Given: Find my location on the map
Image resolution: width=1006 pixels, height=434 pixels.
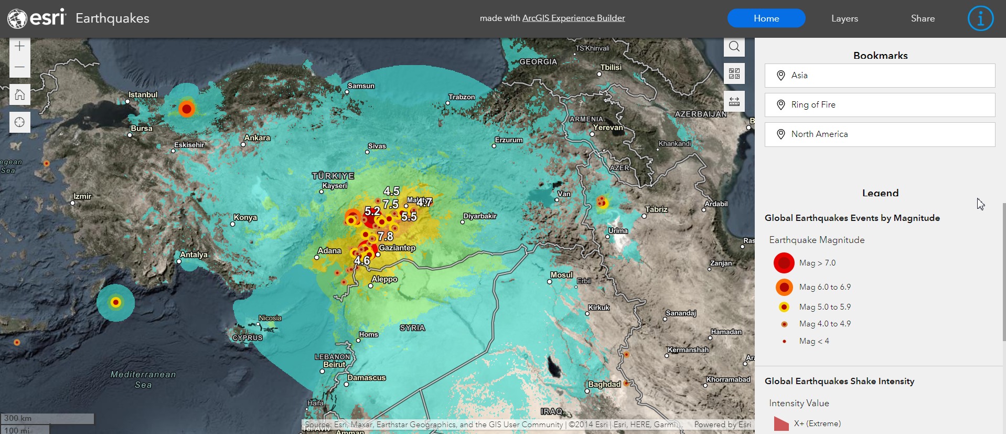Looking at the screenshot, I should (x=19, y=122).
